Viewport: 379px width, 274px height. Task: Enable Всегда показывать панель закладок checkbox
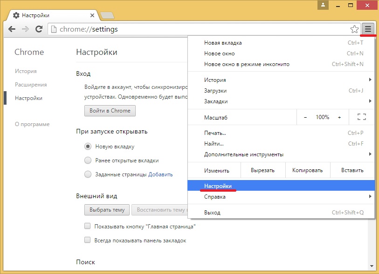click(x=87, y=240)
